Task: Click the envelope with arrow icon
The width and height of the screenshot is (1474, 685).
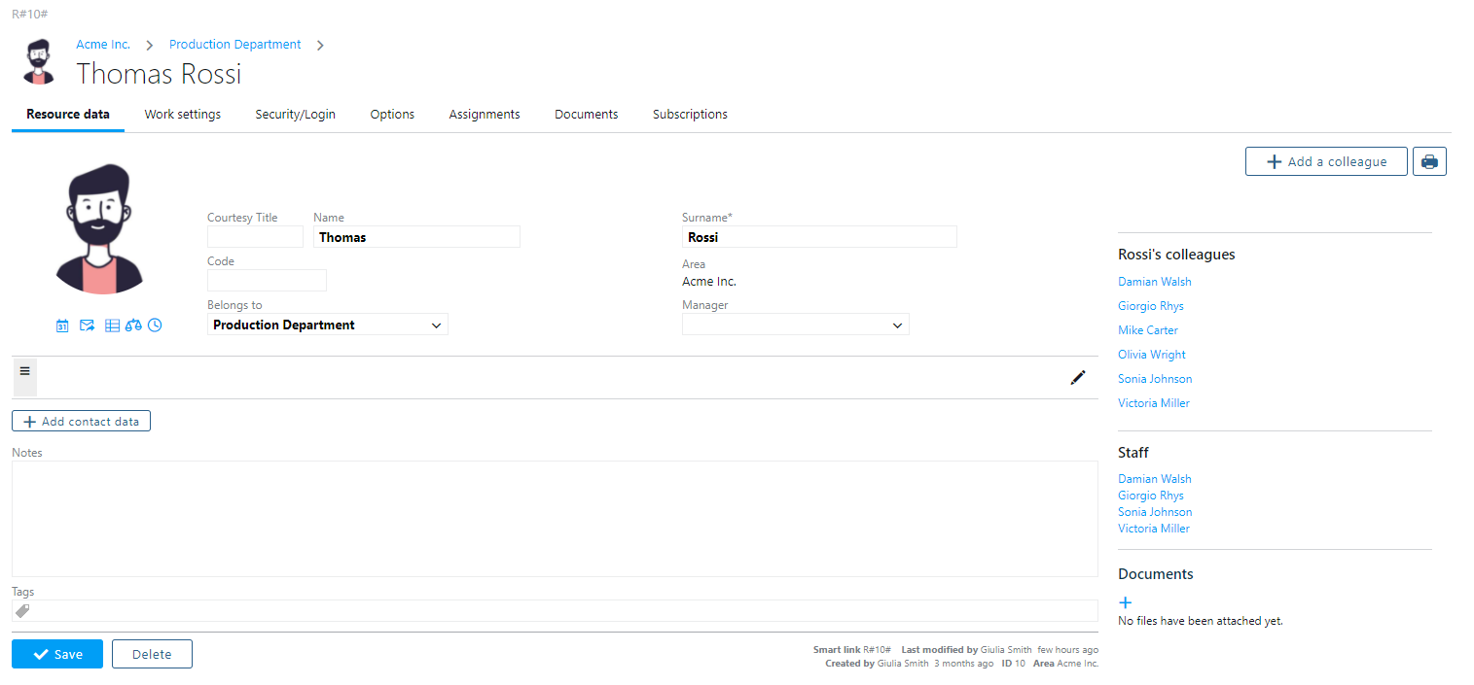Action: [87, 325]
